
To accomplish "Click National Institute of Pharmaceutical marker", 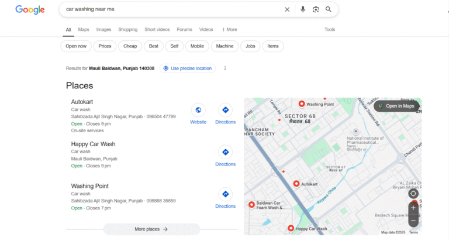I will click(355, 131).
